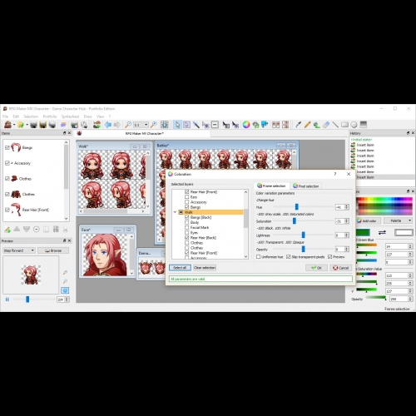Move item up with the triangle icon

pyautogui.click(x=17, y=229)
